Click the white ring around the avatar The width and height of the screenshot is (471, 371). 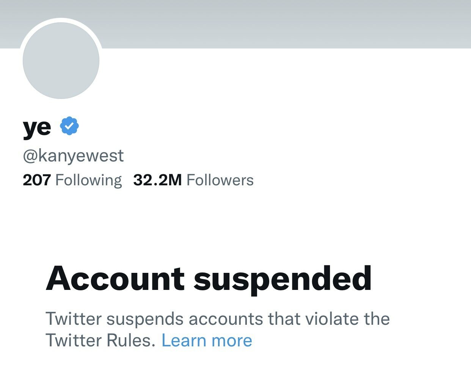pyautogui.click(x=61, y=20)
